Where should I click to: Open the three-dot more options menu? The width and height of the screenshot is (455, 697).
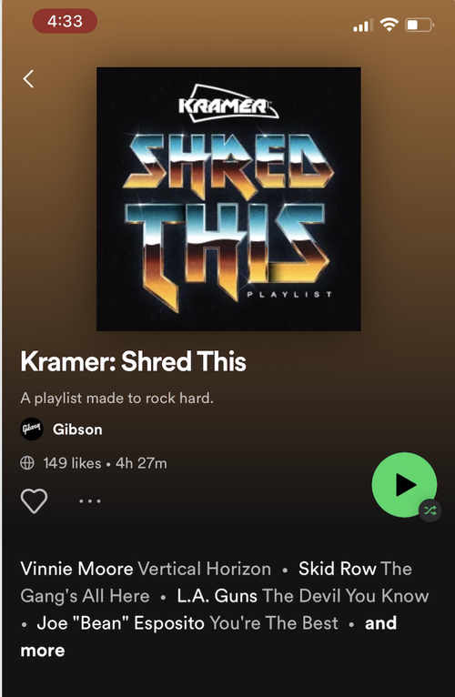pyautogui.click(x=90, y=501)
